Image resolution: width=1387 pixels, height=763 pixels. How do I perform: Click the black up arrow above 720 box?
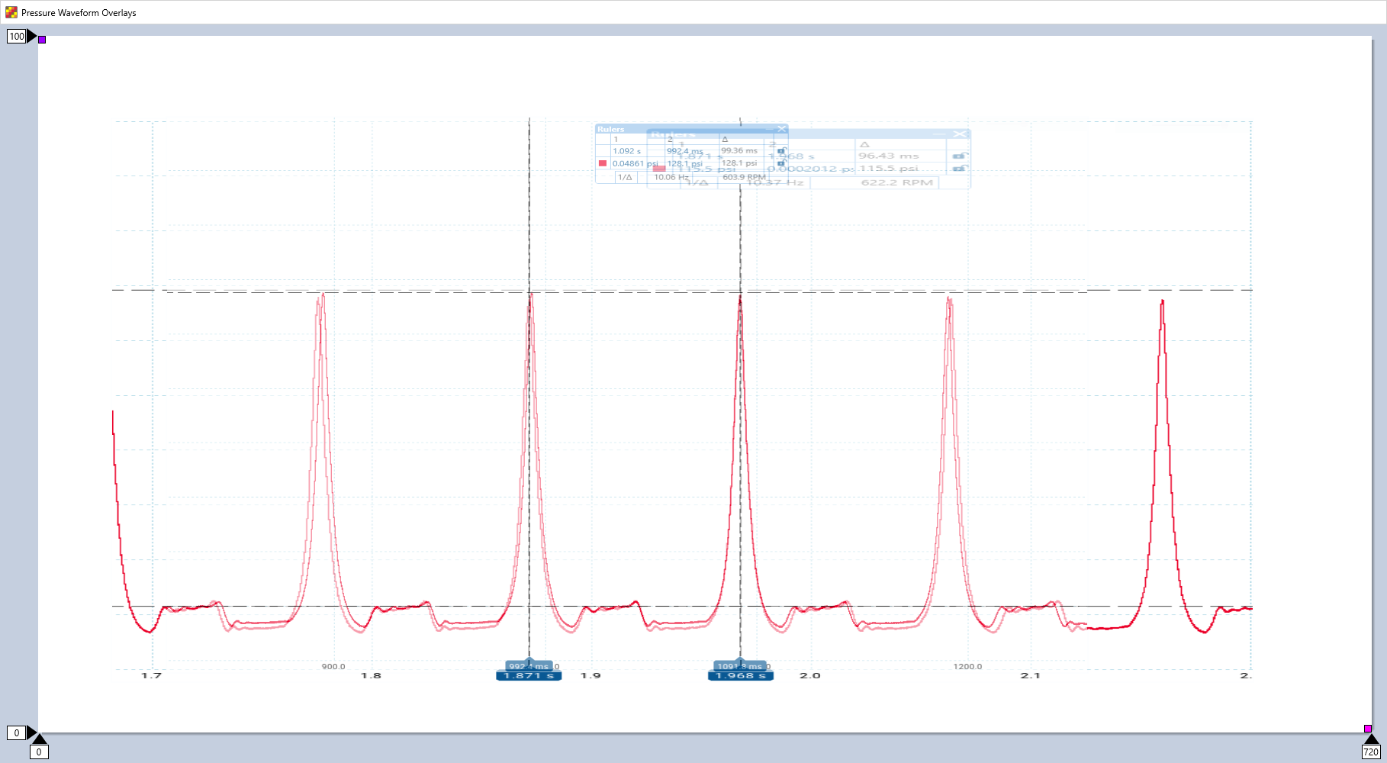(1371, 739)
